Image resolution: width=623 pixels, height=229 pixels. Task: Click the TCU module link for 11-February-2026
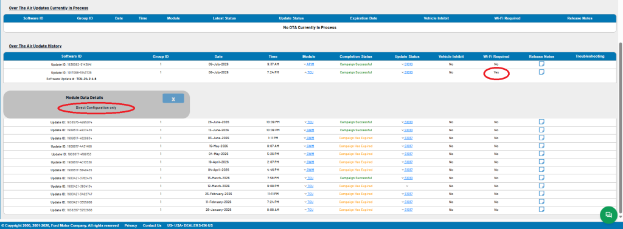point(310,202)
